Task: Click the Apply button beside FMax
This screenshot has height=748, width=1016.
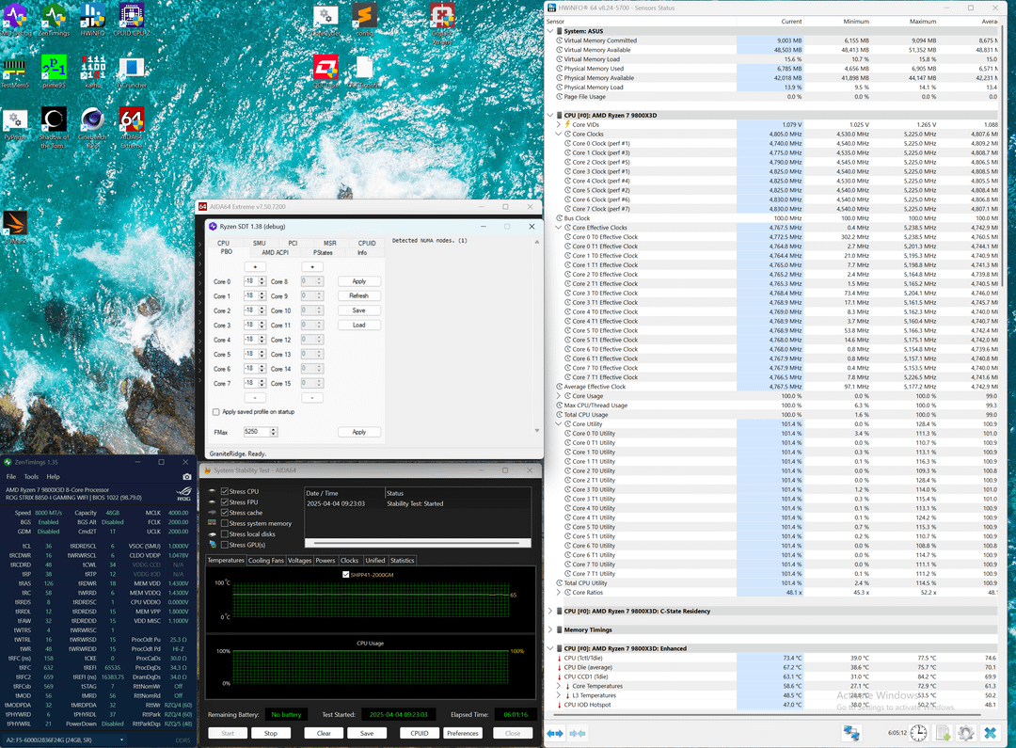Action: pyautogui.click(x=359, y=432)
